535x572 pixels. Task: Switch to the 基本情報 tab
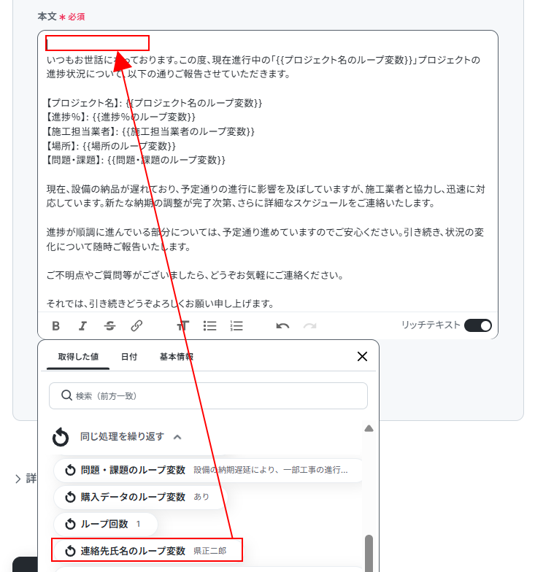pyautogui.click(x=177, y=357)
